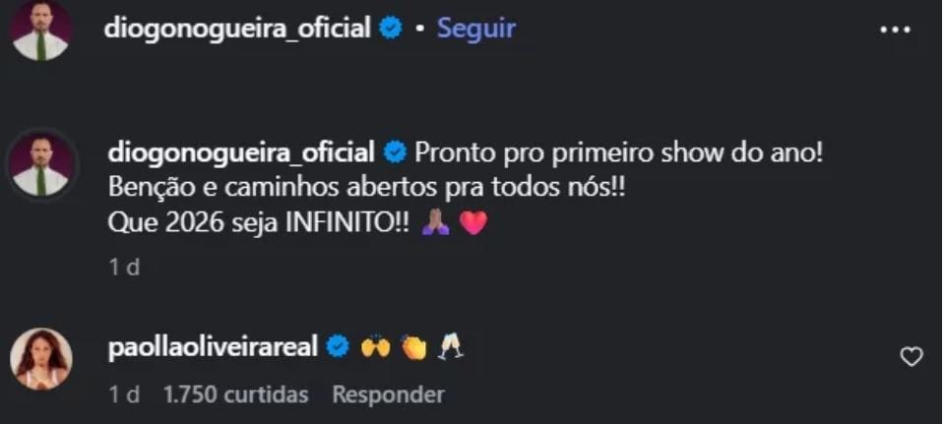Click the champagne glasses emoji in comment
945x424 pixels.
(x=451, y=347)
